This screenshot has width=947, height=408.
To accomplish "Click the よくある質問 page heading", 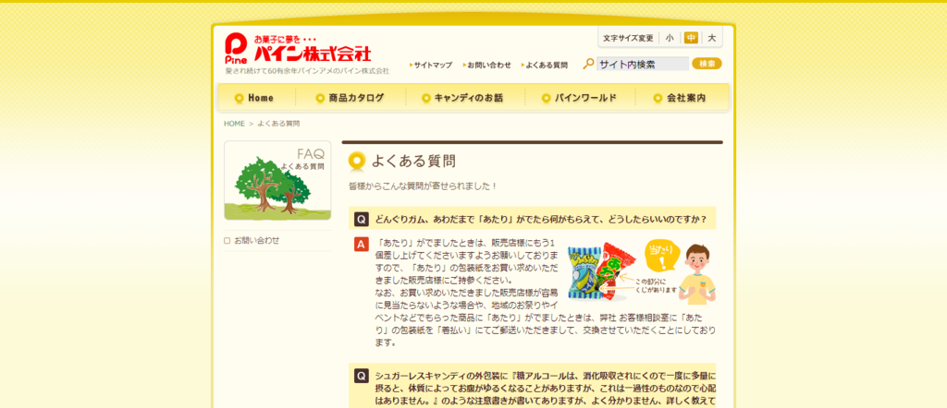I will tap(413, 161).
